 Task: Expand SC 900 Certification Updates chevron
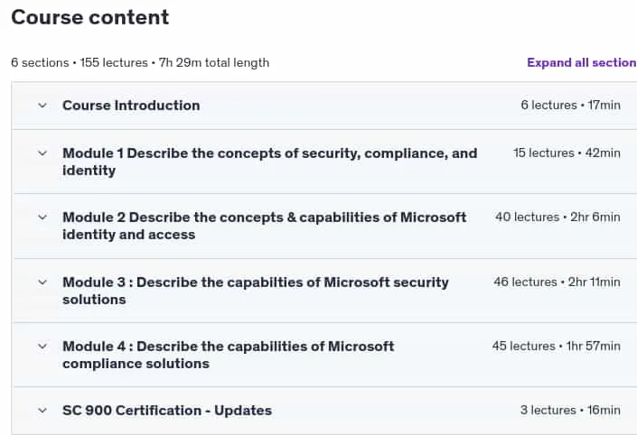42,411
